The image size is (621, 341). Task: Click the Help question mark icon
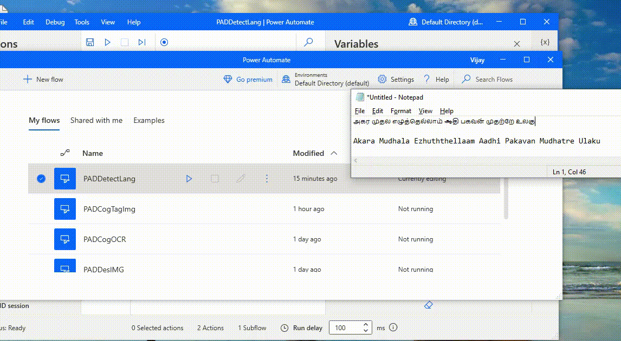(x=426, y=79)
